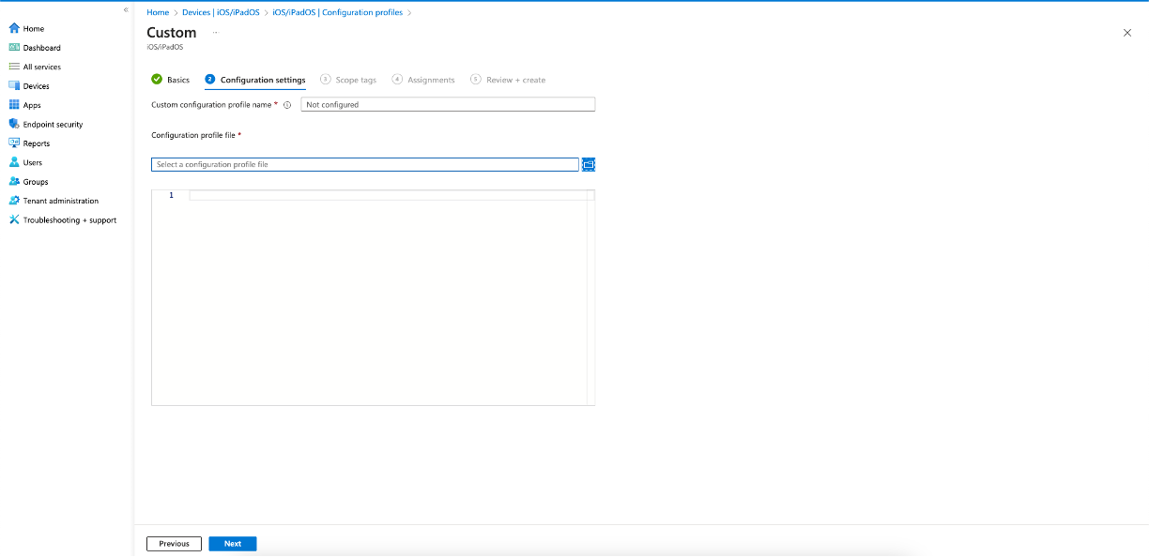This screenshot has width=1149, height=557.
Task: Open the Devices section icon
Action: point(13,85)
